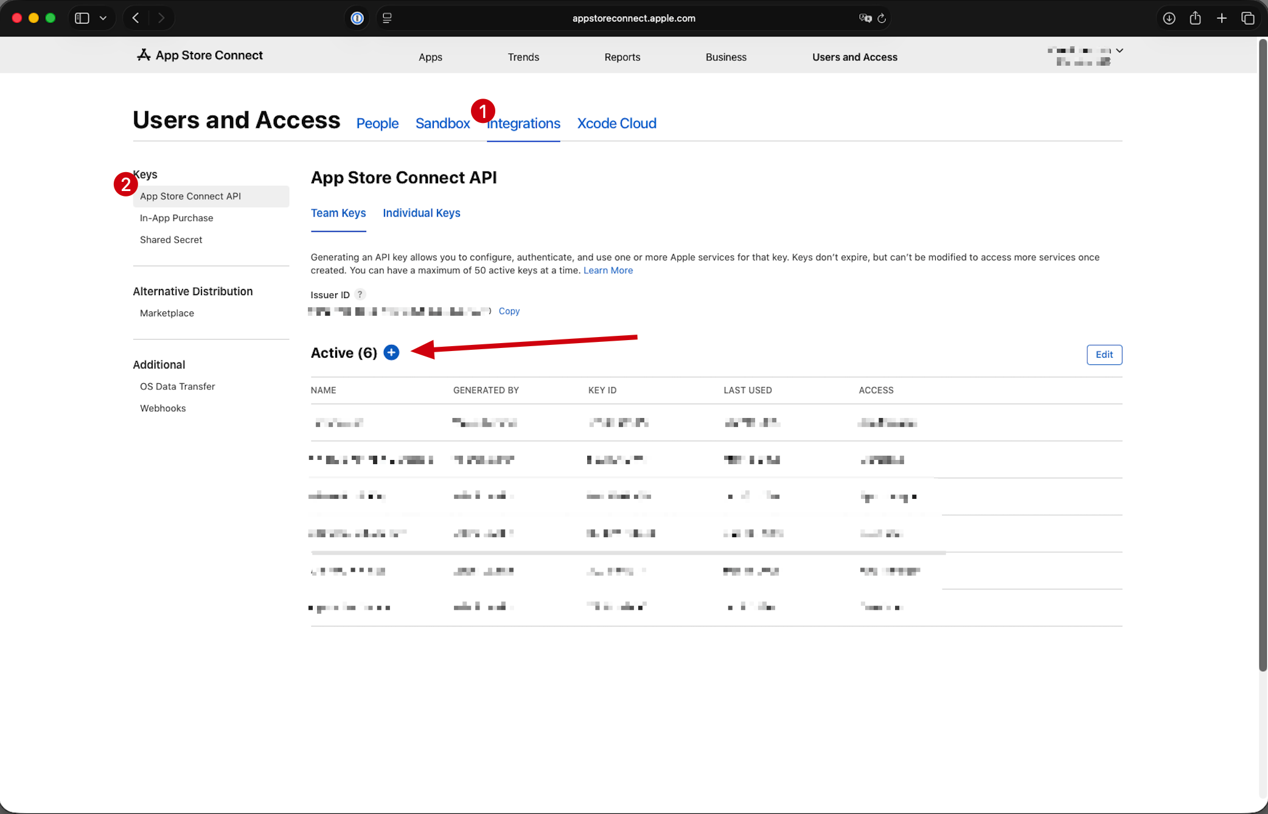Viewport: 1268px width, 814px height.
Task: Go back with the browser back arrow
Action: tap(136, 18)
